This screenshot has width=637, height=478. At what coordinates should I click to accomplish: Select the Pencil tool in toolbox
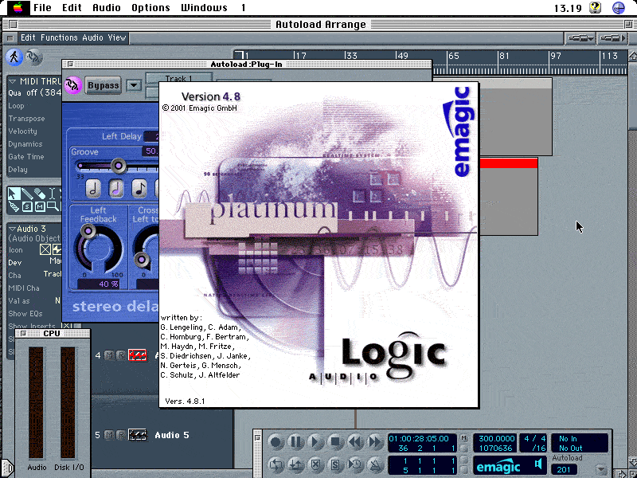(27, 194)
